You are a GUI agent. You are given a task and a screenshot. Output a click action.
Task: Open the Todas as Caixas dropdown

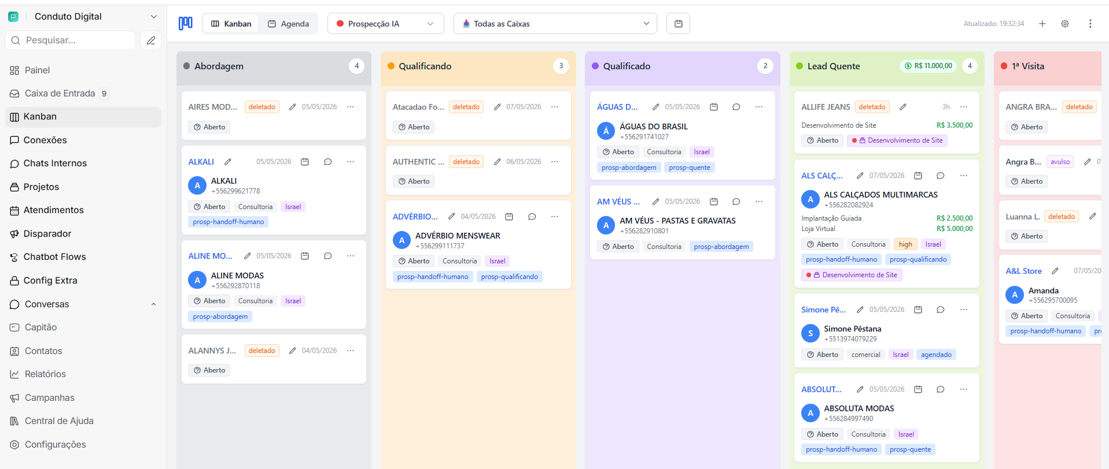tap(555, 24)
